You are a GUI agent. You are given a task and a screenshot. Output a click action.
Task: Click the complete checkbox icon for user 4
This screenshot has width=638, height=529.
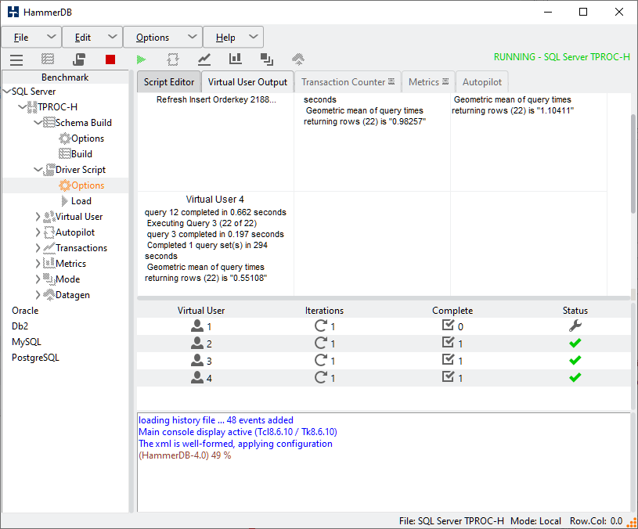pyautogui.click(x=448, y=376)
